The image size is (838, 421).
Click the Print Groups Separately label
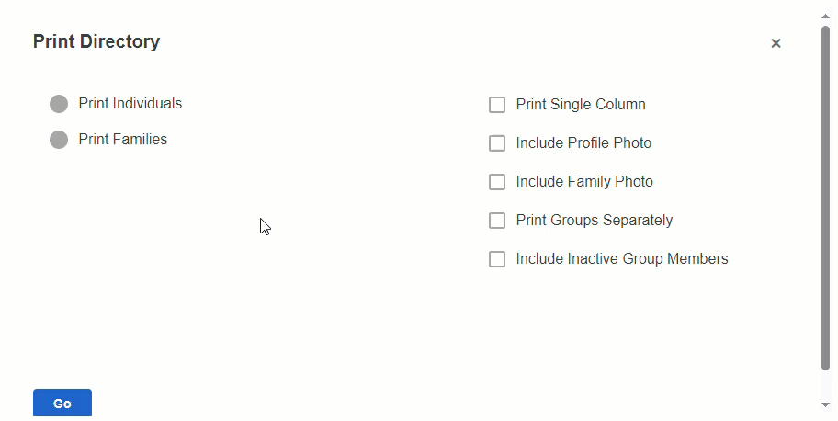594,221
